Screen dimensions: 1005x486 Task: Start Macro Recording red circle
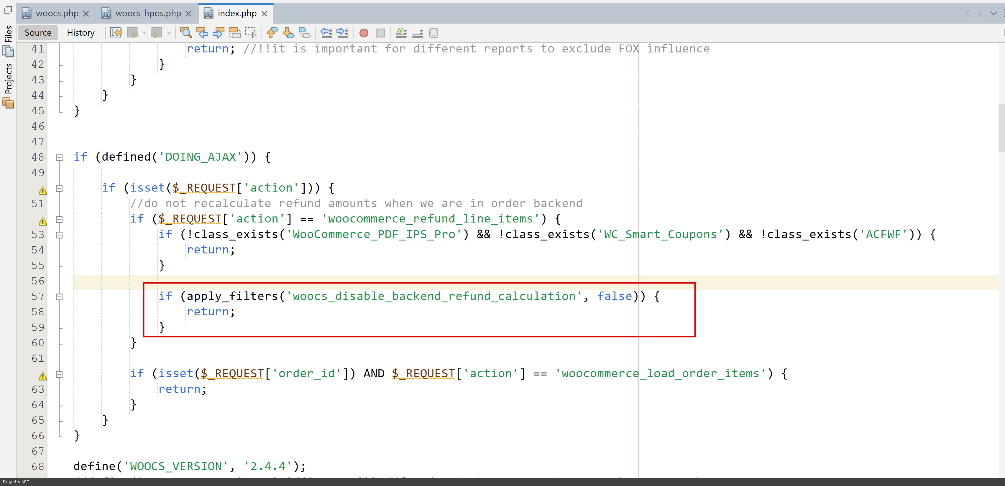[364, 33]
